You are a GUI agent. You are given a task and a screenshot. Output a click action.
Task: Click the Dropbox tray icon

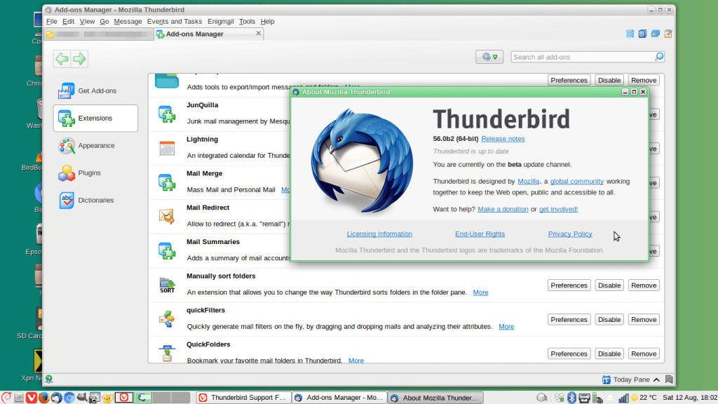click(x=559, y=398)
